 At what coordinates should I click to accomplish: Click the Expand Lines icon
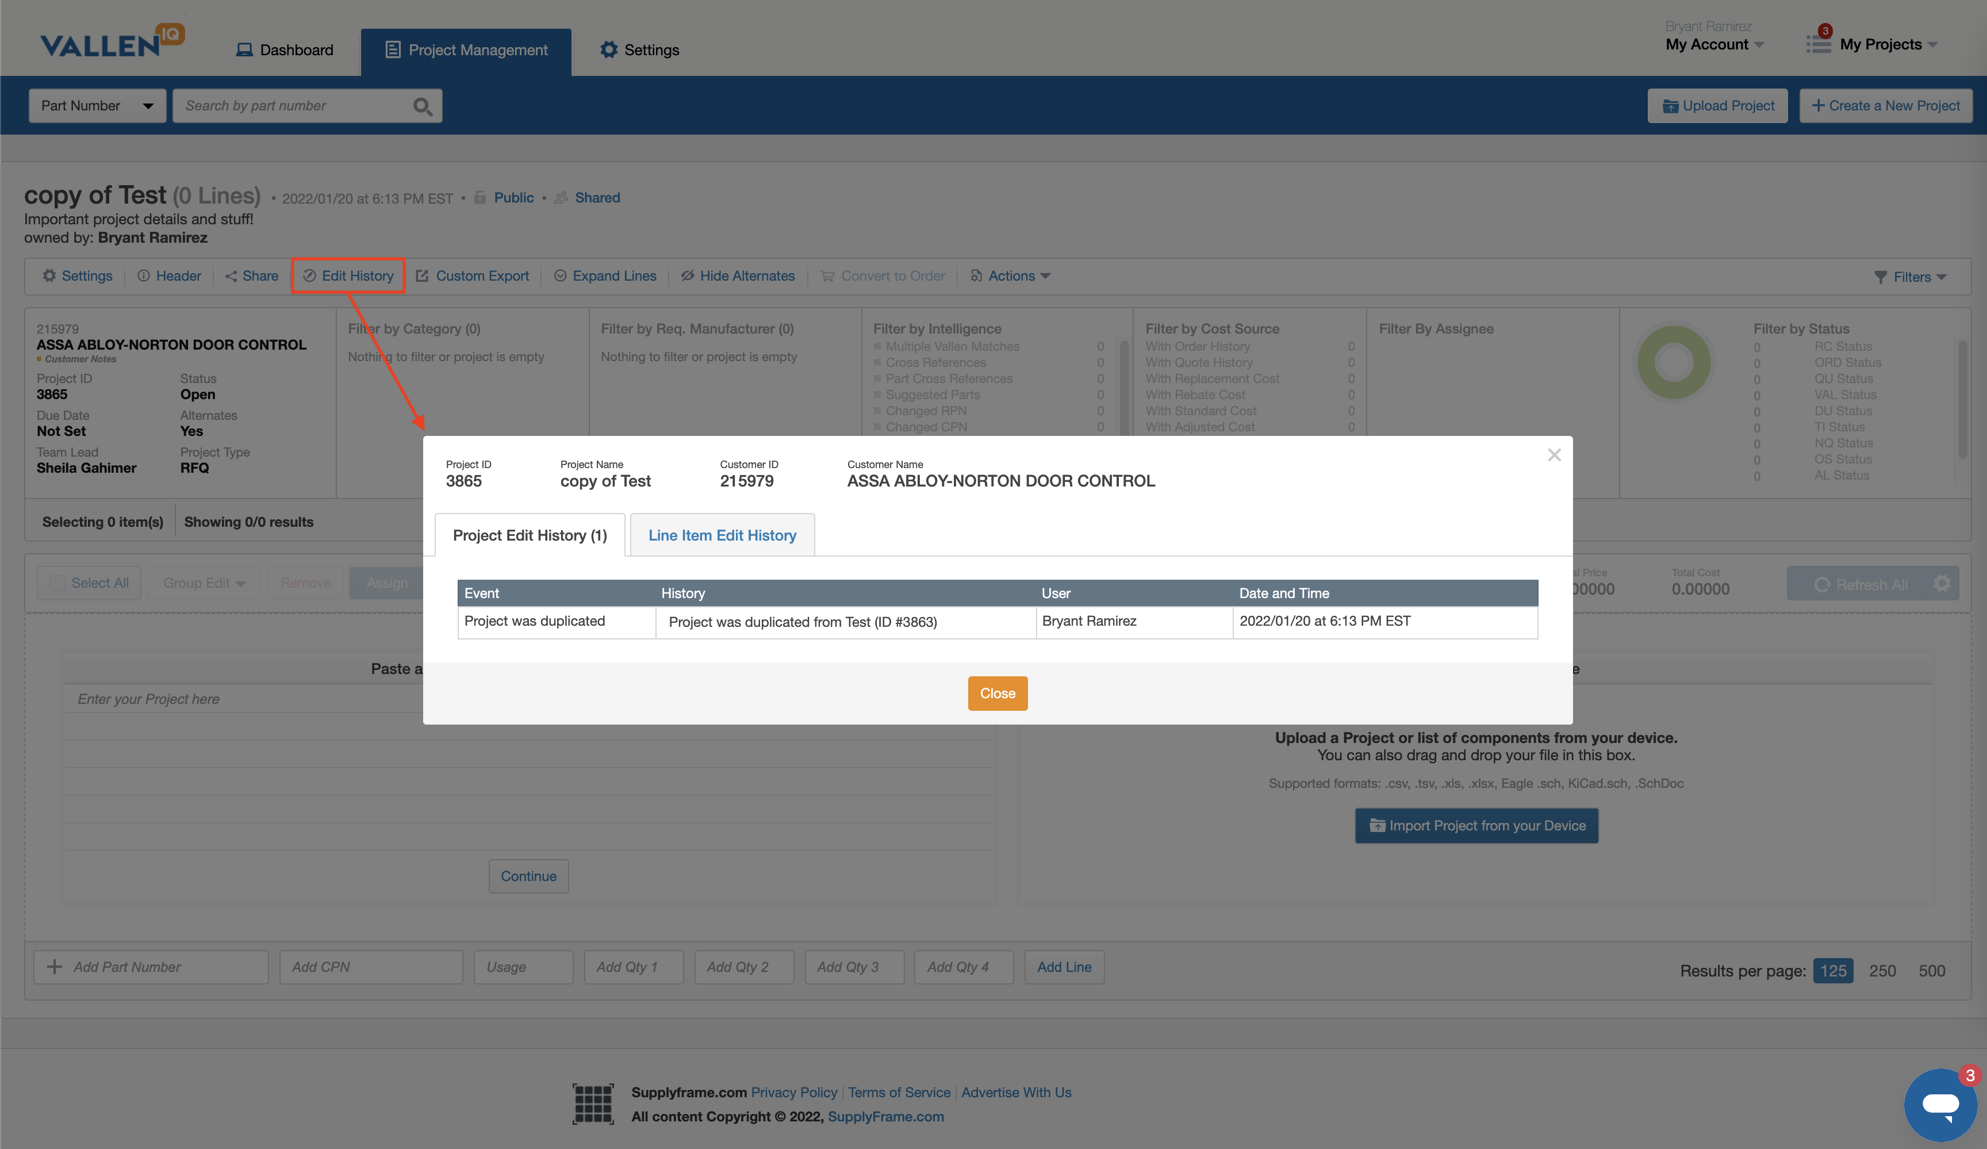(x=560, y=275)
